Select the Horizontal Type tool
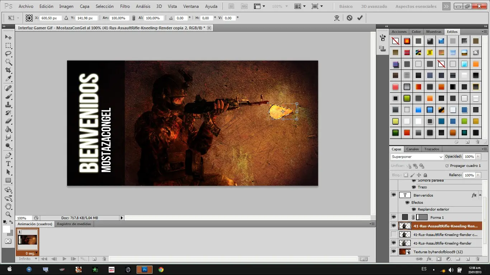 coord(7,164)
